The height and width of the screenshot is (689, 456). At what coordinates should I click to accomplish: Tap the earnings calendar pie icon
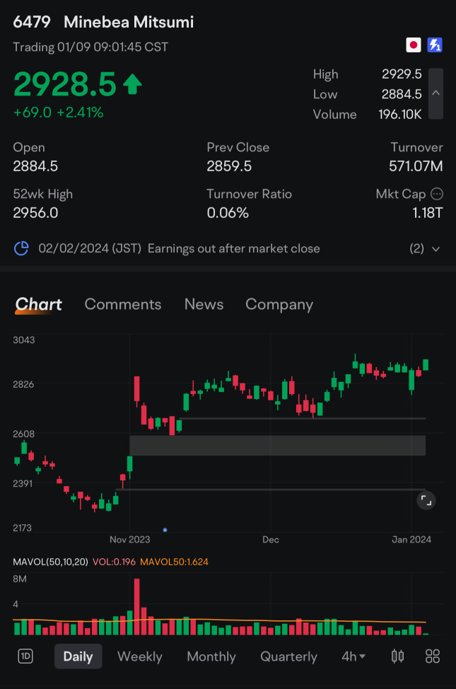pos(22,248)
